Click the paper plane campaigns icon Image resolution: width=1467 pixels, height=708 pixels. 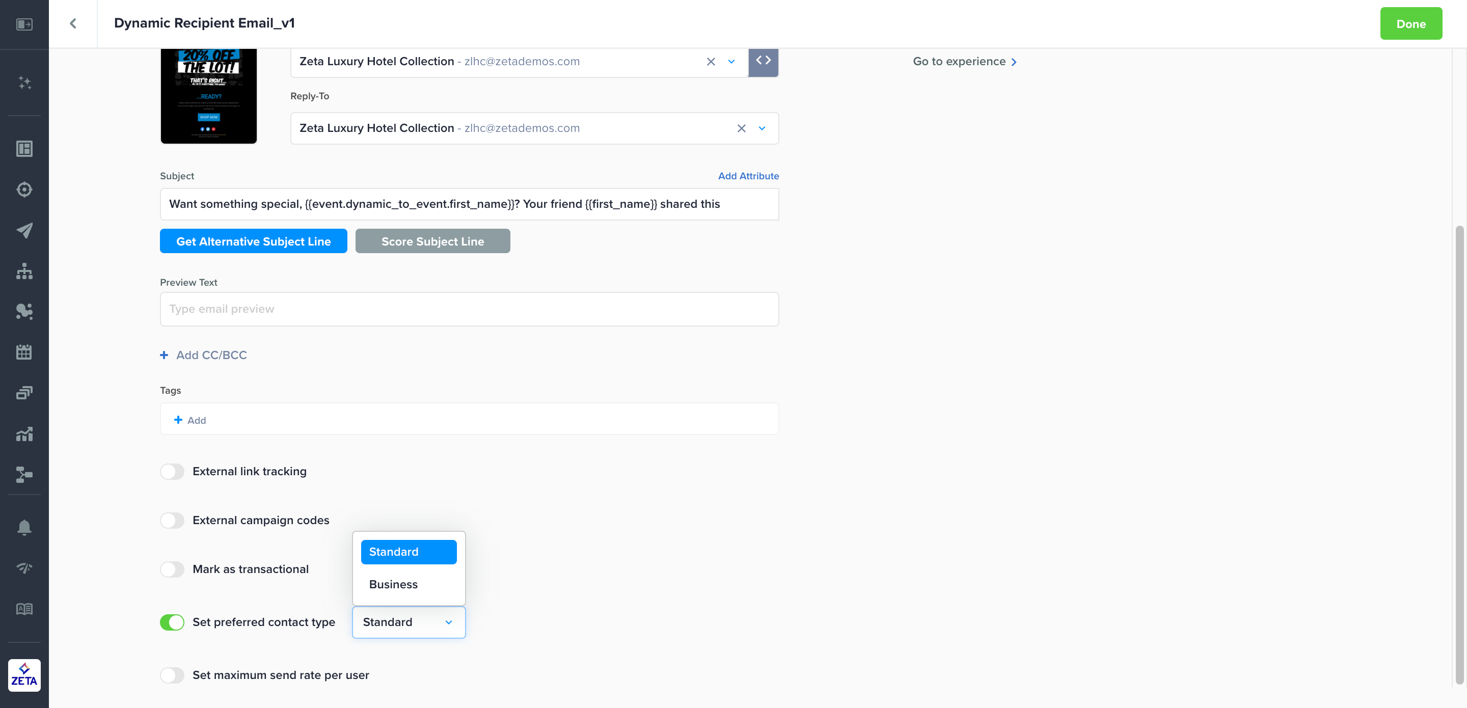[24, 230]
